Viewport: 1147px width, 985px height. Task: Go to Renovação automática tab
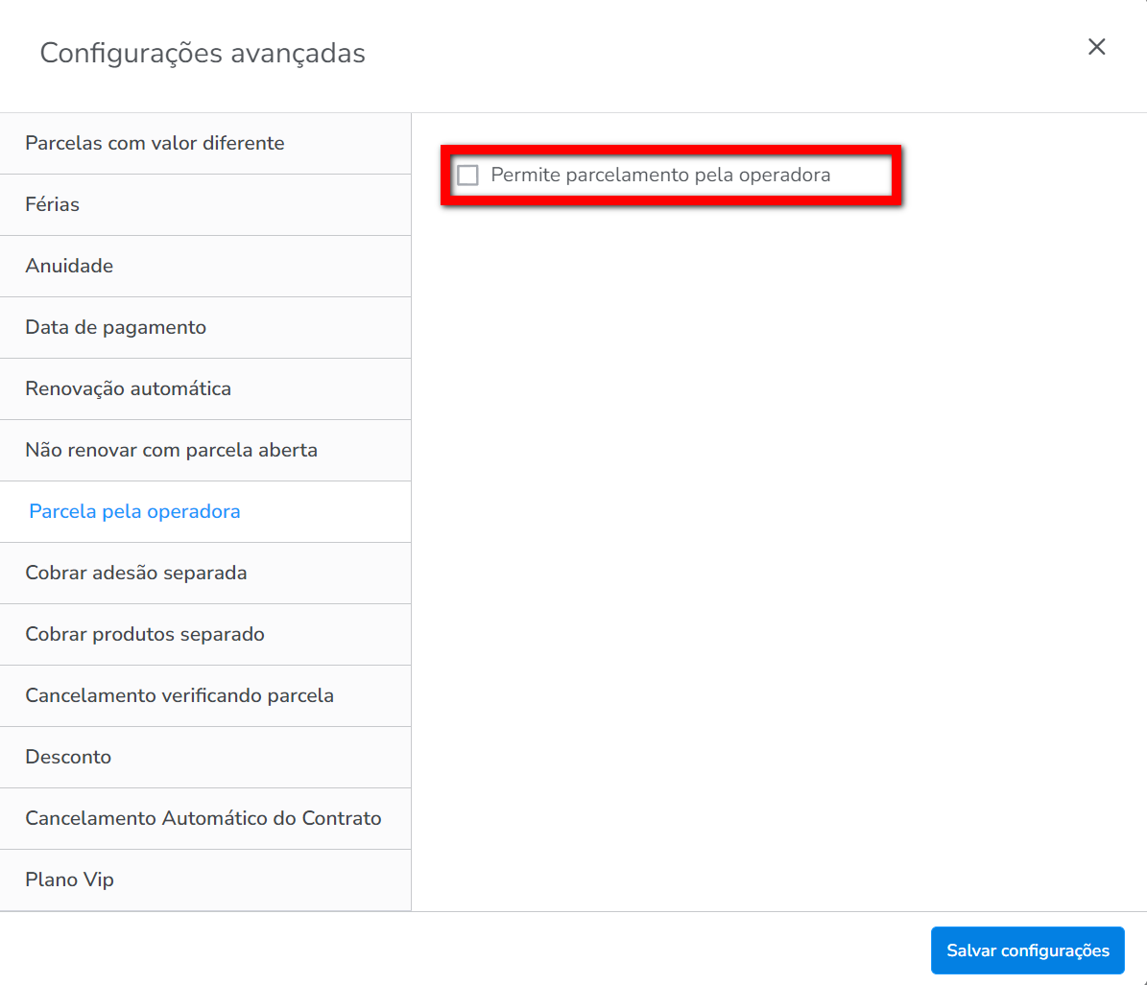tap(128, 388)
